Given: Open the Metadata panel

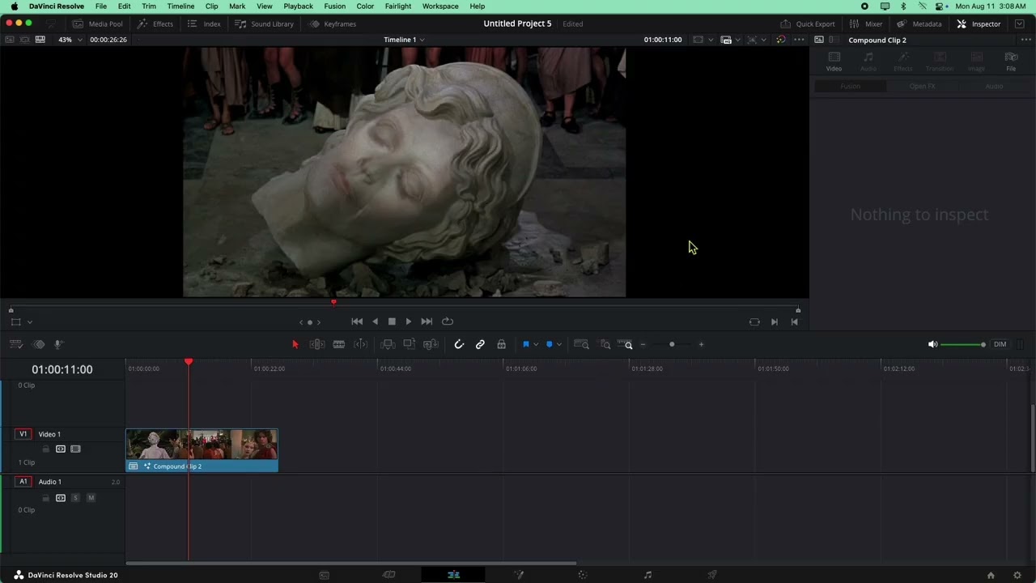Looking at the screenshot, I should coord(919,24).
